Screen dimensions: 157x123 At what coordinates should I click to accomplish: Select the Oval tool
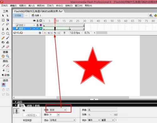[x=3, y=33]
